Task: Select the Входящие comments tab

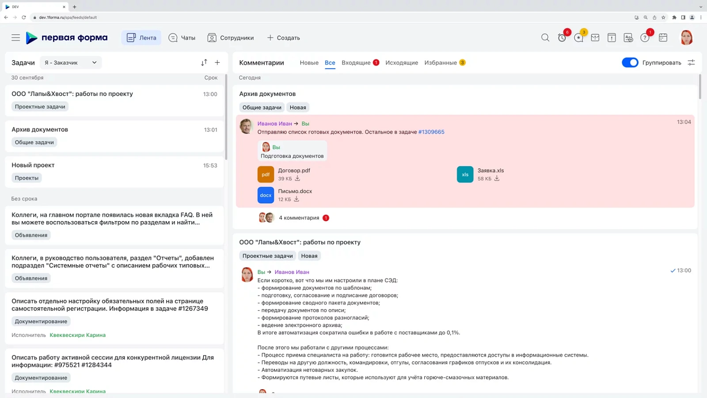Action: pyautogui.click(x=356, y=62)
